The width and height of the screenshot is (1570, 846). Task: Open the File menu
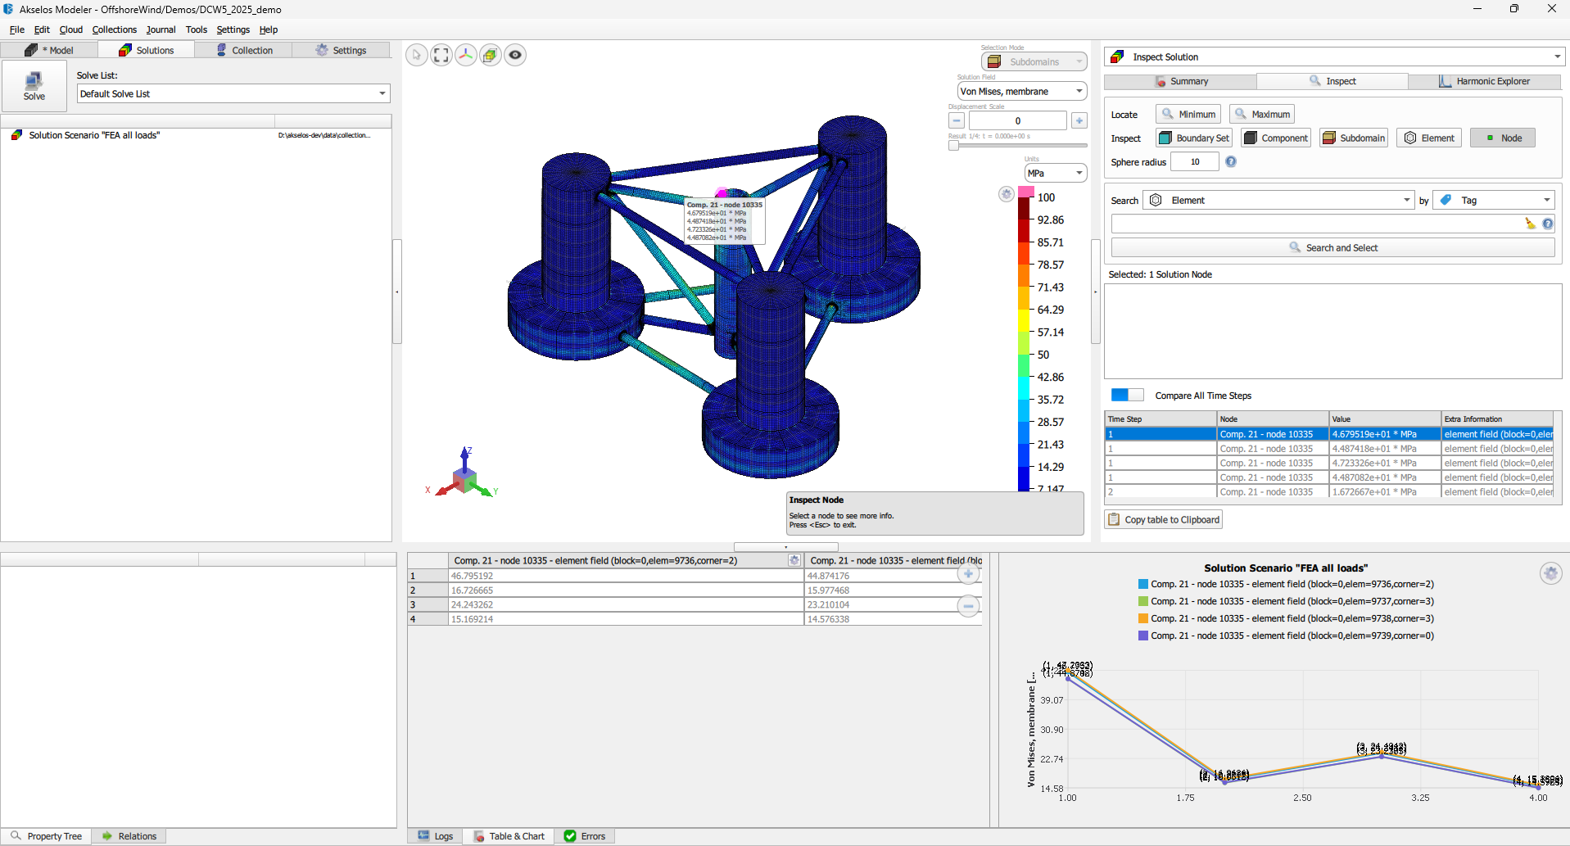tap(16, 29)
